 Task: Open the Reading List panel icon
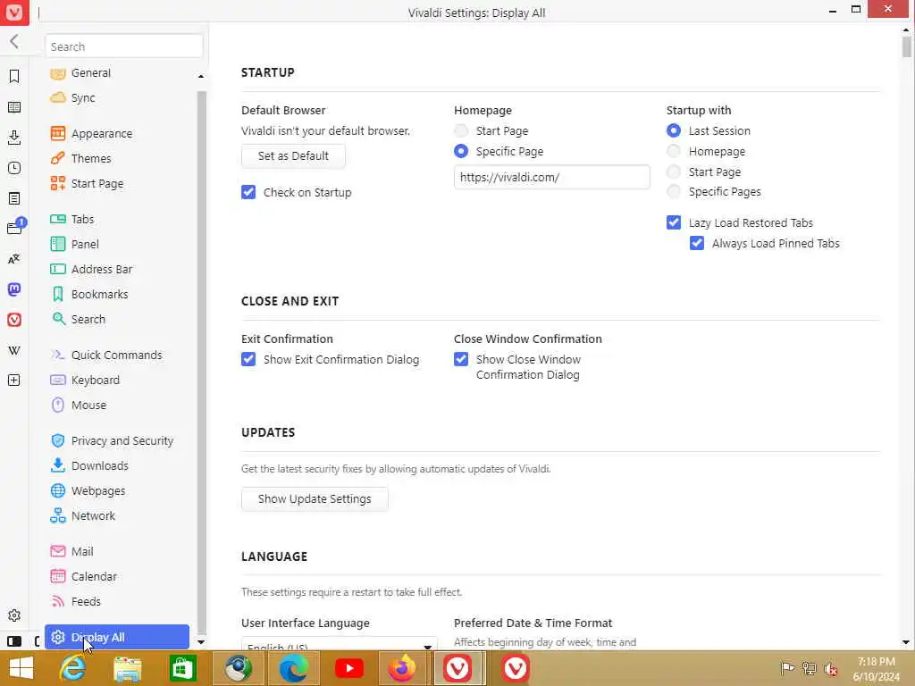pyautogui.click(x=14, y=107)
